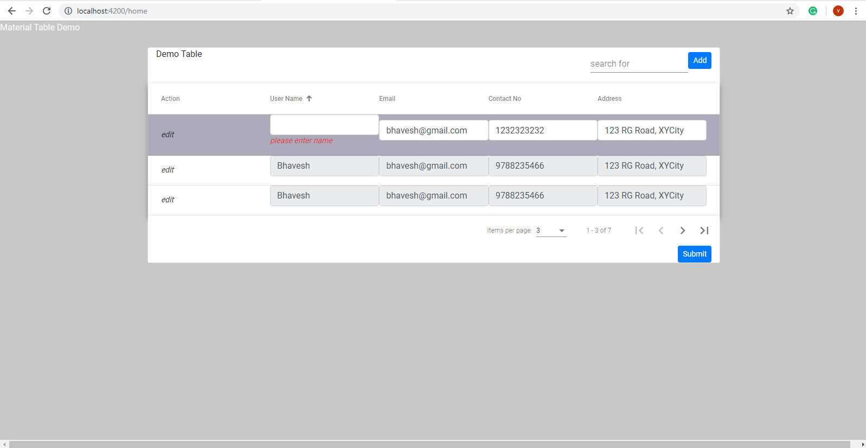Click the Demo Table heading
The image size is (866, 448).
[179, 54]
